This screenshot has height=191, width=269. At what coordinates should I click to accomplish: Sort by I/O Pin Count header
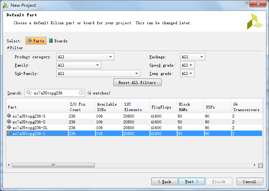click(81, 107)
